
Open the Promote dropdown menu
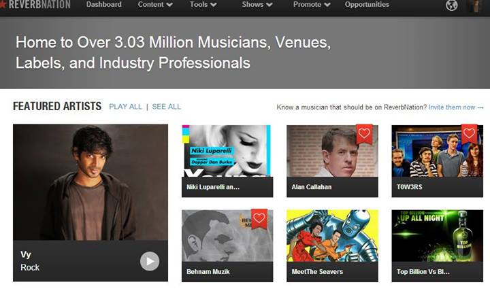click(312, 5)
